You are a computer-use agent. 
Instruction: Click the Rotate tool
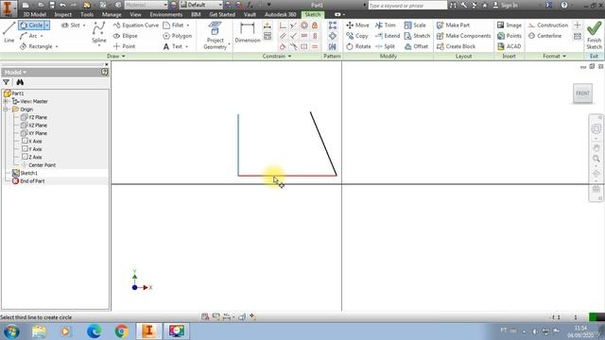click(x=358, y=46)
